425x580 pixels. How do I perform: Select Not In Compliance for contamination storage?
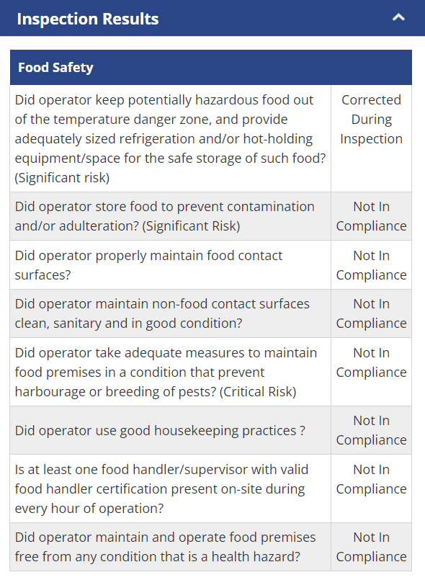pyautogui.click(x=372, y=216)
